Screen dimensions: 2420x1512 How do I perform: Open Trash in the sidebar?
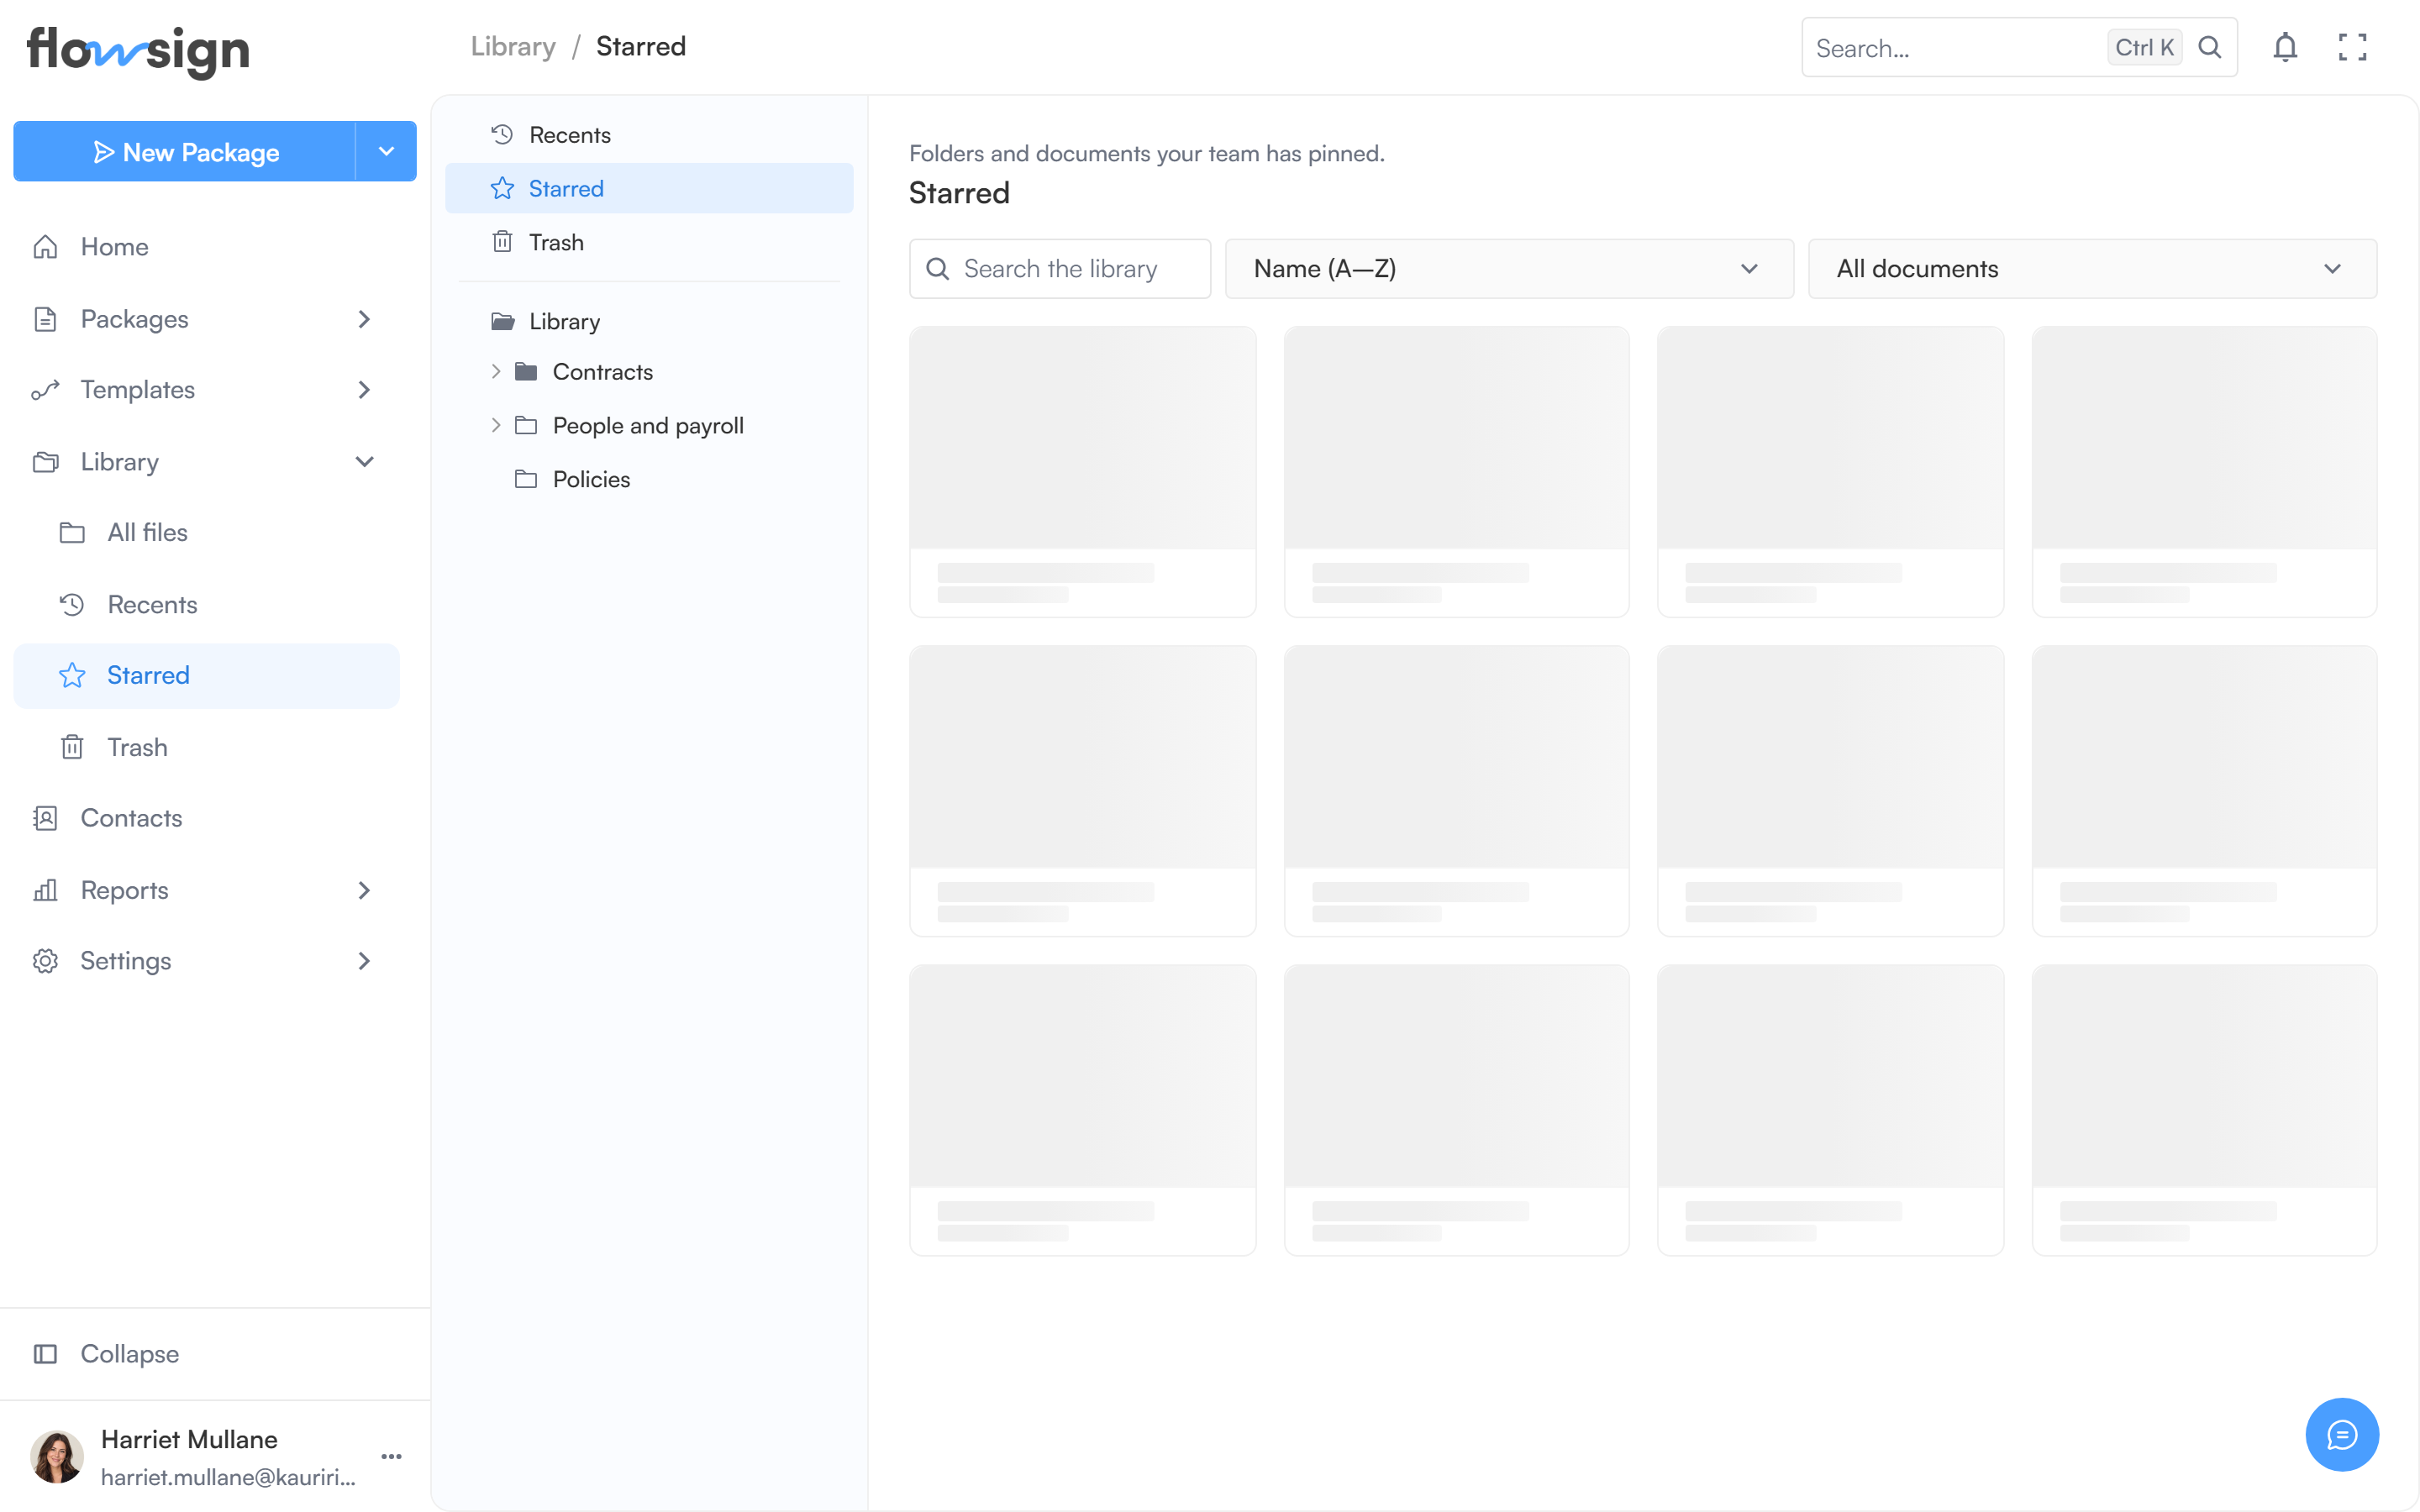click(206, 747)
